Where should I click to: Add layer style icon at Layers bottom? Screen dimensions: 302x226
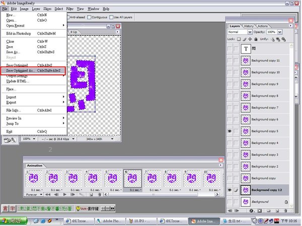(x=251, y=211)
